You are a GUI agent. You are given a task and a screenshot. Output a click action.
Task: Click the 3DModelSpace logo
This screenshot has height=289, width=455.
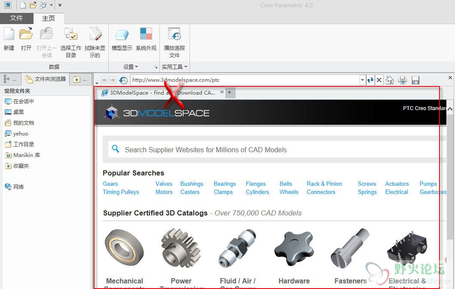[156, 113]
